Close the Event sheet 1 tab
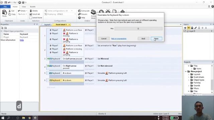Image resolution: width=214 pixels, height=120 pixels. point(69,25)
